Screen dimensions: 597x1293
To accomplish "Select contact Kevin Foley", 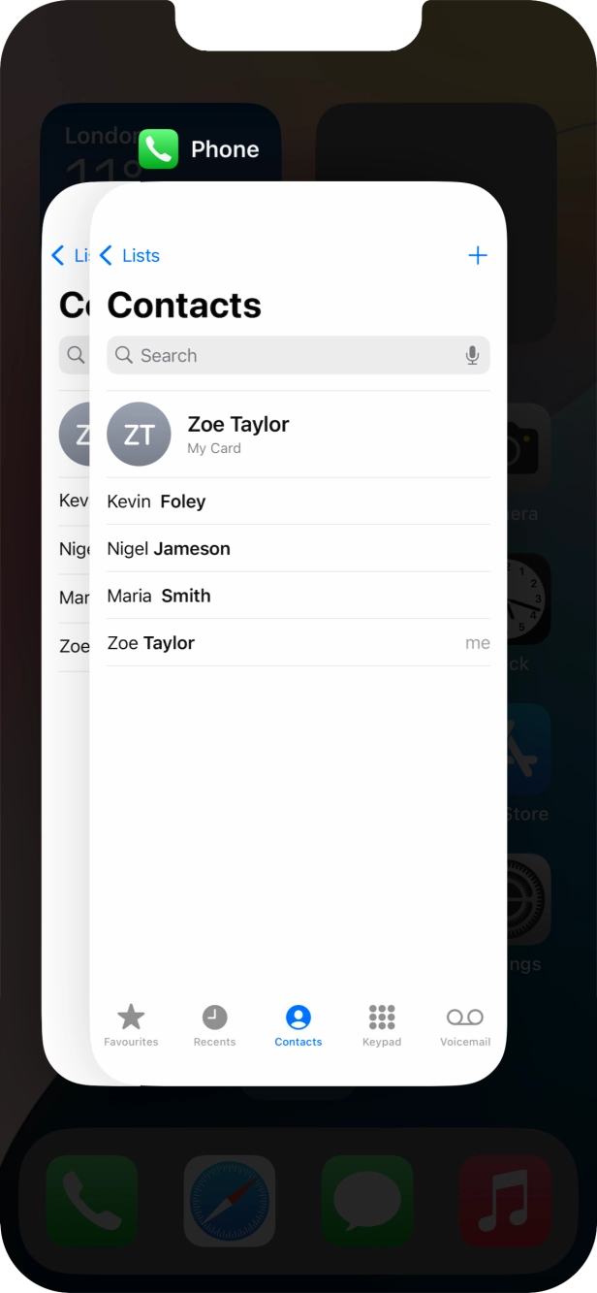I will point(298,501).
